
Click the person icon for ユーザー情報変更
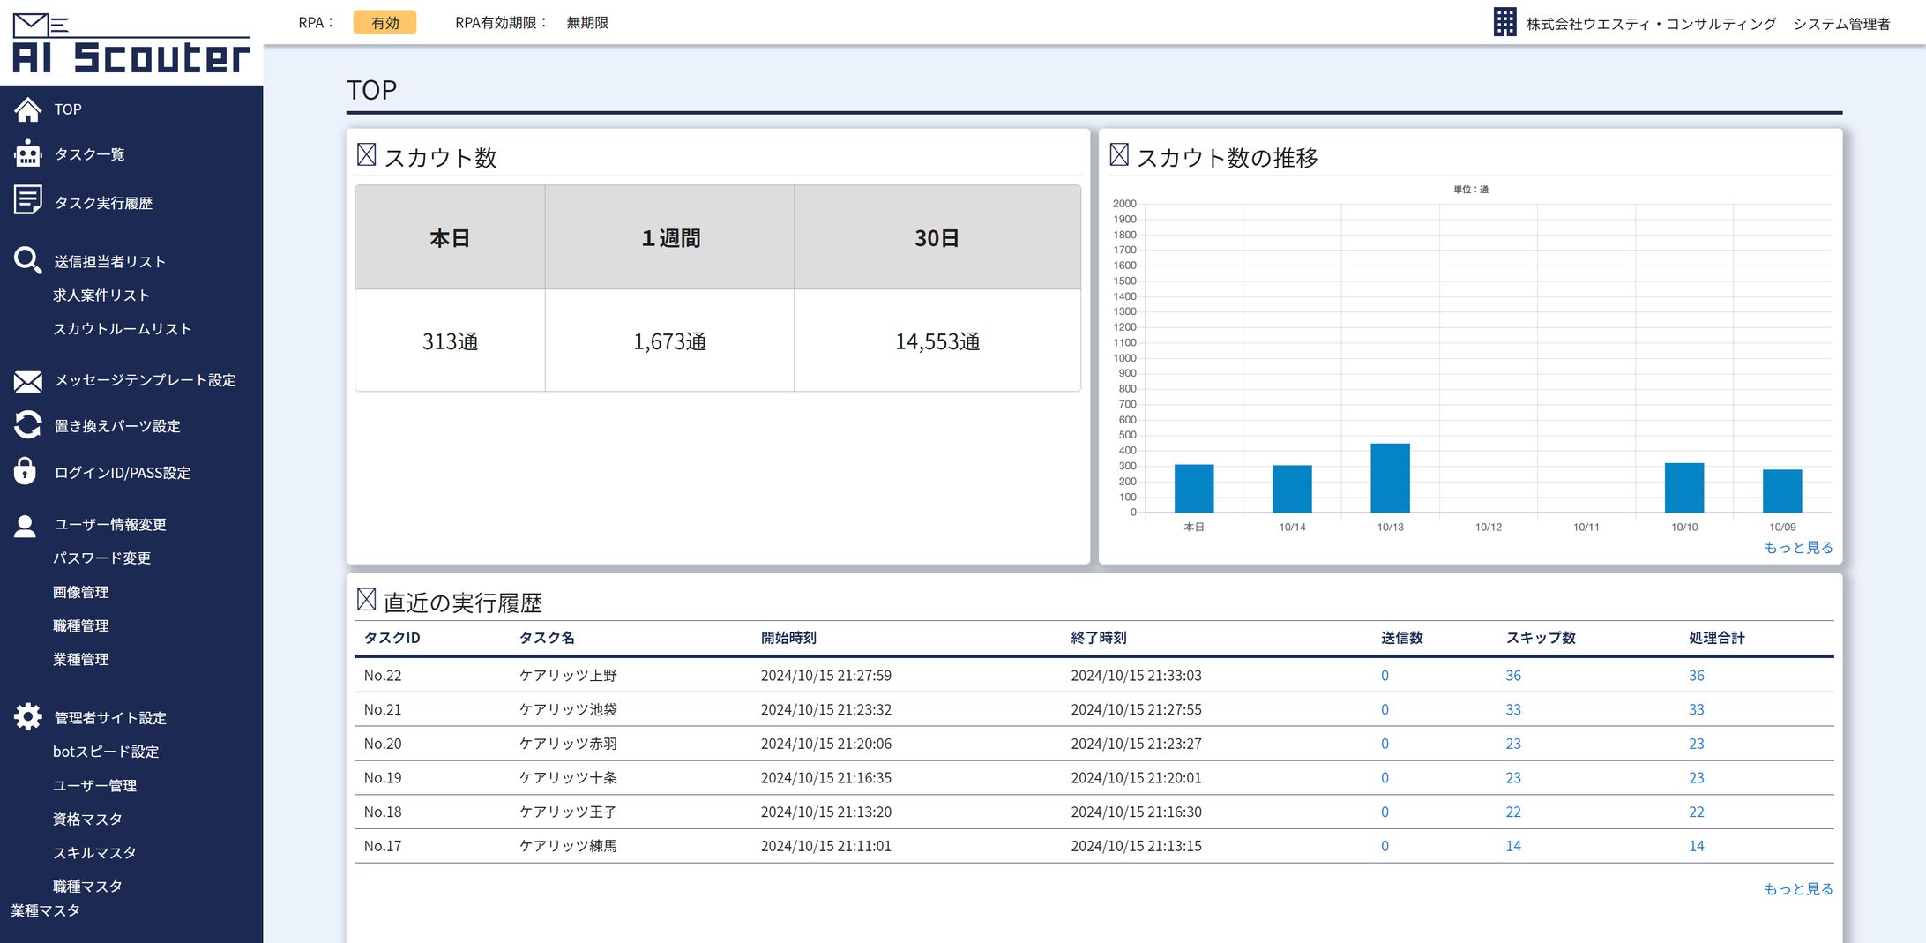click(26, 526)
